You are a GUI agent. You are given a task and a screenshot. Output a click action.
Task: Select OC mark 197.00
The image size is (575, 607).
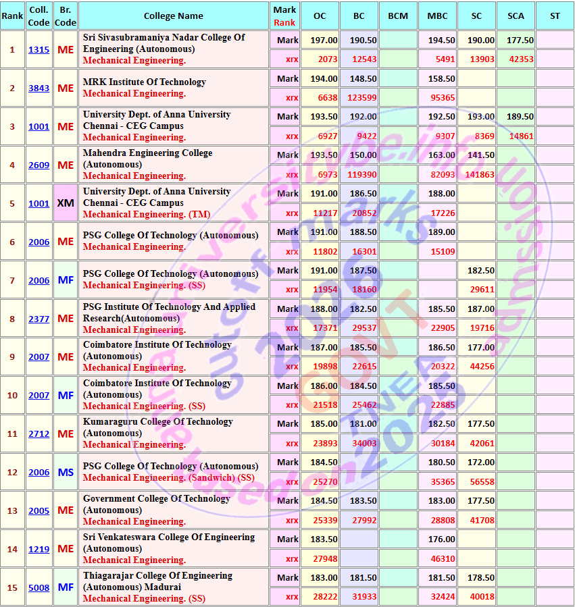[324, 41]
